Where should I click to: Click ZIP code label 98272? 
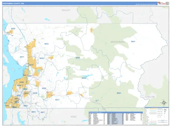point(57,100)
